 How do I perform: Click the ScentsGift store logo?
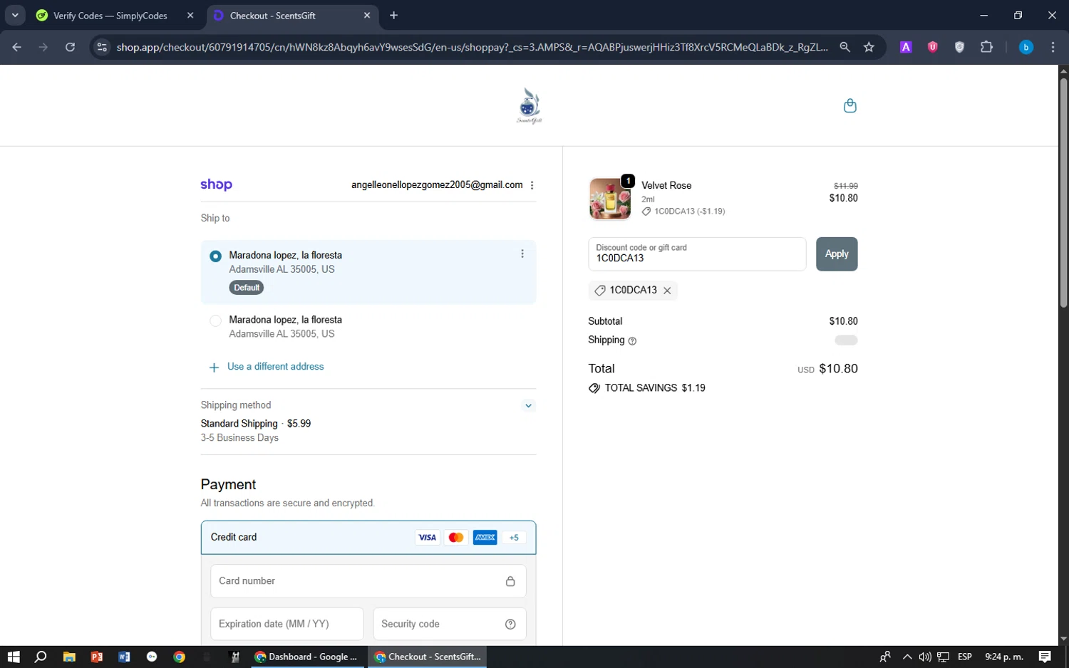click(x=529, y=105)
